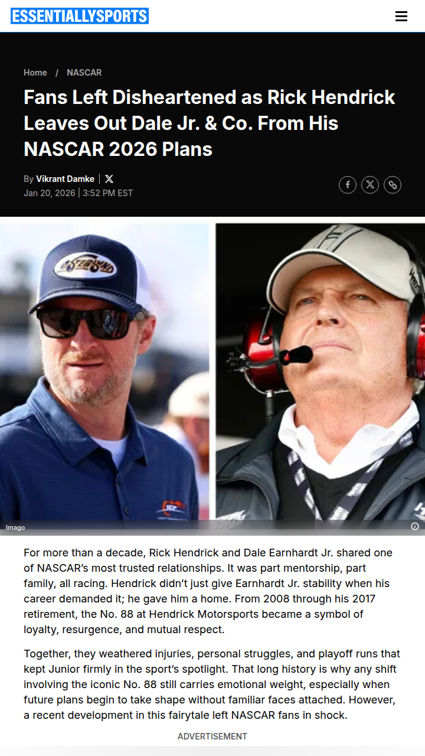Share article on X
This screenshot has height=756, width=425.
(x=370, y=185)
